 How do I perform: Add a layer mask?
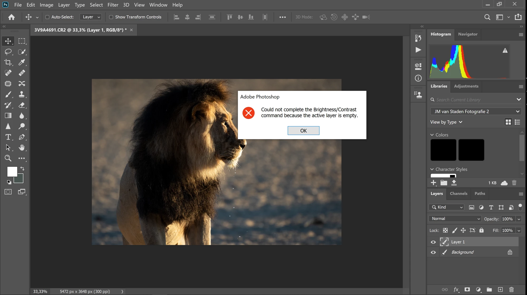tap(467, 289)
